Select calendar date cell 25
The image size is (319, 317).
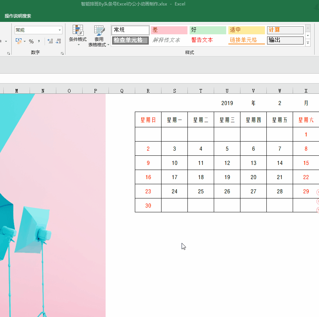201,191
